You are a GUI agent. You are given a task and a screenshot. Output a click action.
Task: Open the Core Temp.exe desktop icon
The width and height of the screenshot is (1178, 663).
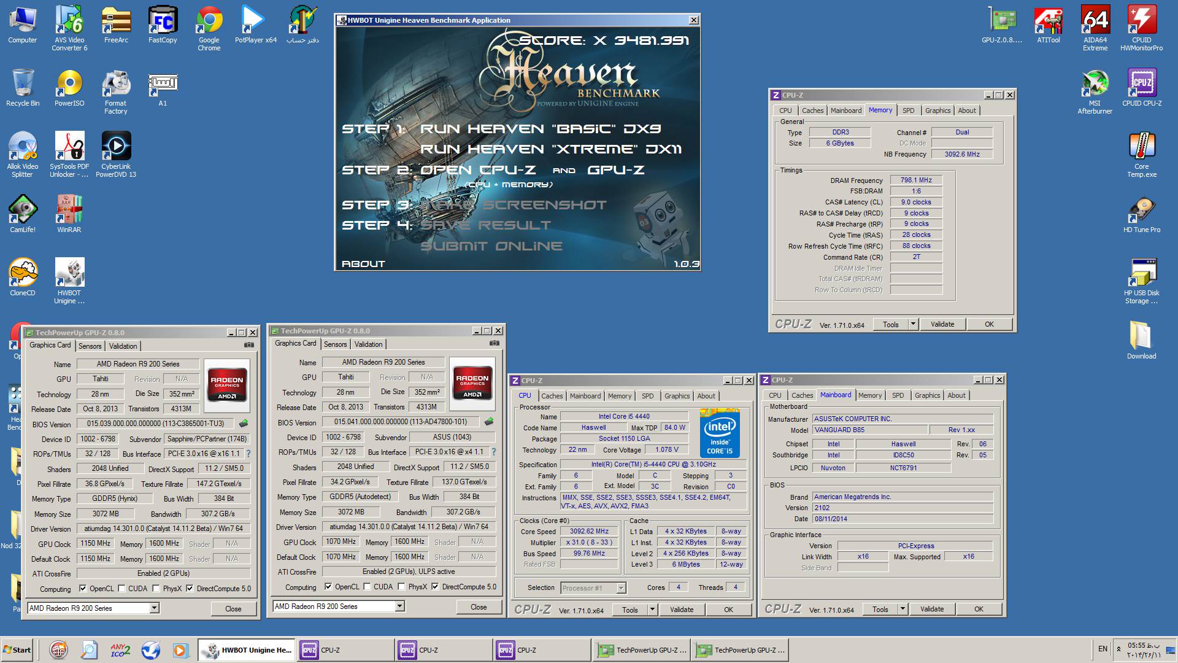tap(1142, 155)
